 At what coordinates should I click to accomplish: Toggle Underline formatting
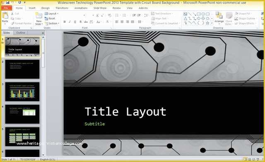pos(75,21)
